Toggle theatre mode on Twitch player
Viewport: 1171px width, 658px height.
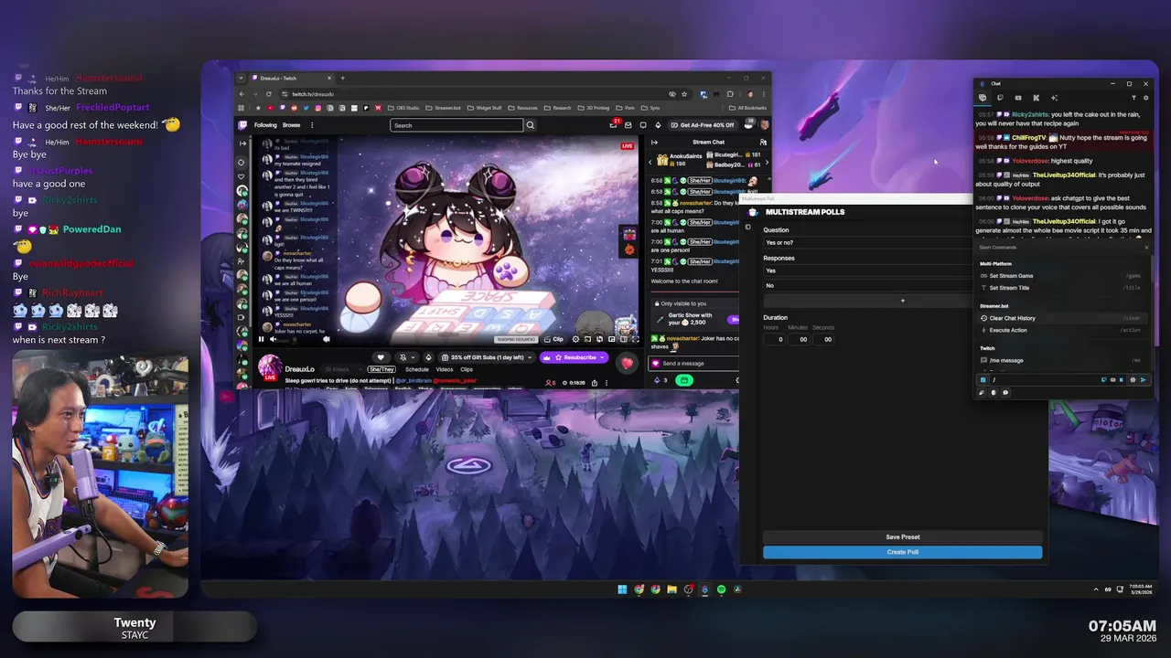point(623,339)
